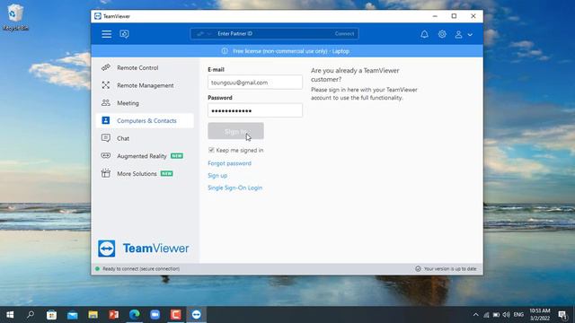Click the E-mail input field
This screenshot has height=323, width=575.
pos(255,83)
